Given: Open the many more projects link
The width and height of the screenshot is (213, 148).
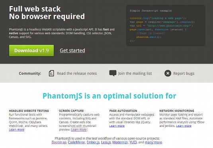Looking at the screenshot, I should [153, 142].
